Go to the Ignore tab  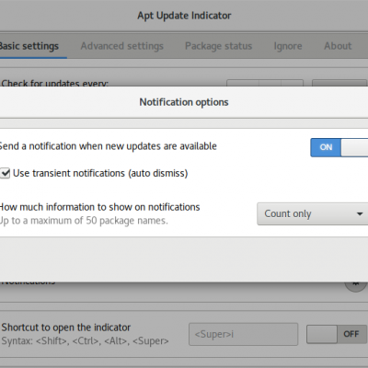(x=288, y=46)
